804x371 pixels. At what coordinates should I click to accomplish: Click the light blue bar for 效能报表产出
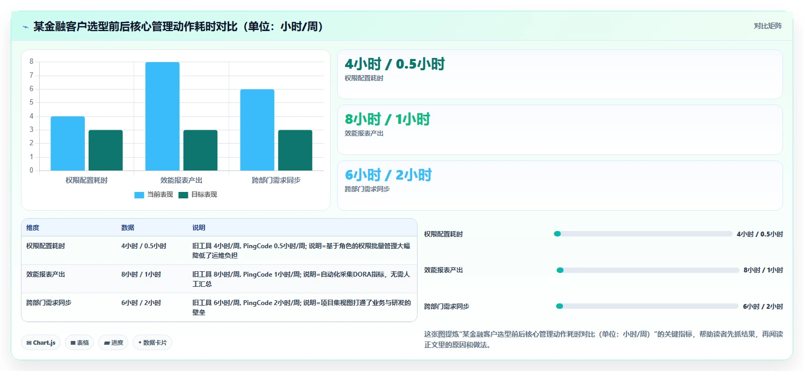point(162,116)
